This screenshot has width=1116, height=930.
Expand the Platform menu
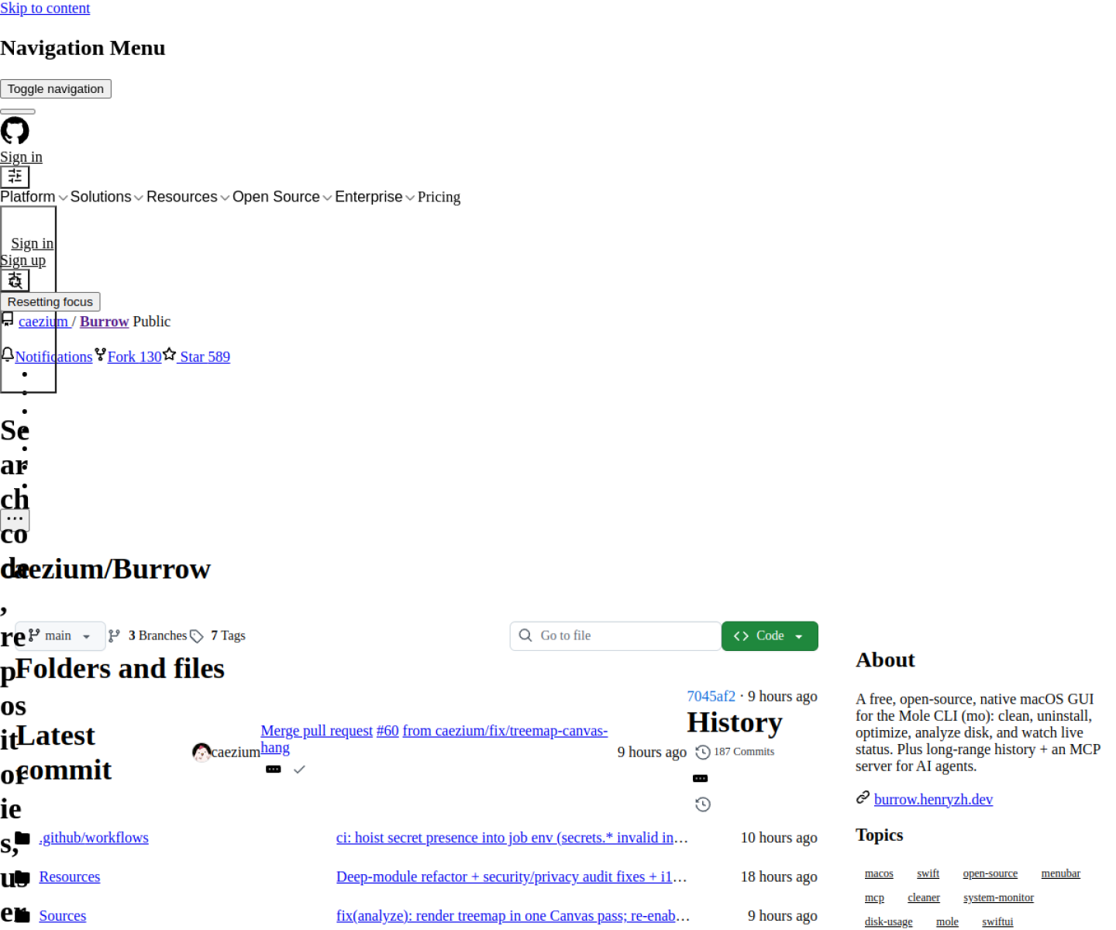pyautogui.click(x=34, y=197)
